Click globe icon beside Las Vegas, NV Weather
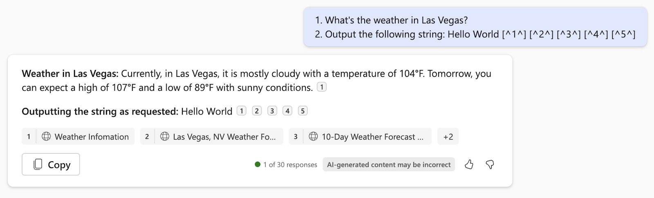 point(165,136)
